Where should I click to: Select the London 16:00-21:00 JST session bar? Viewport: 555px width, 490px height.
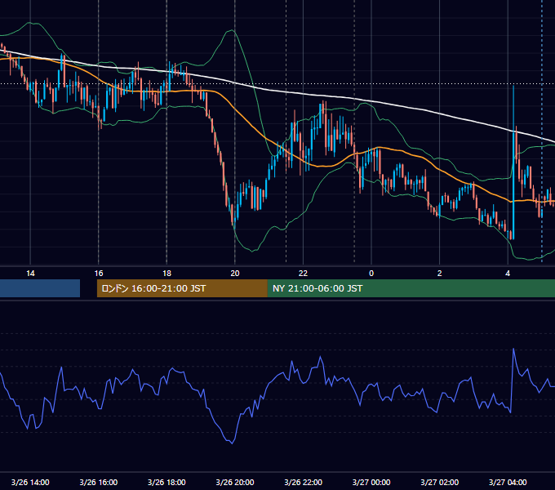pos(182,288)
